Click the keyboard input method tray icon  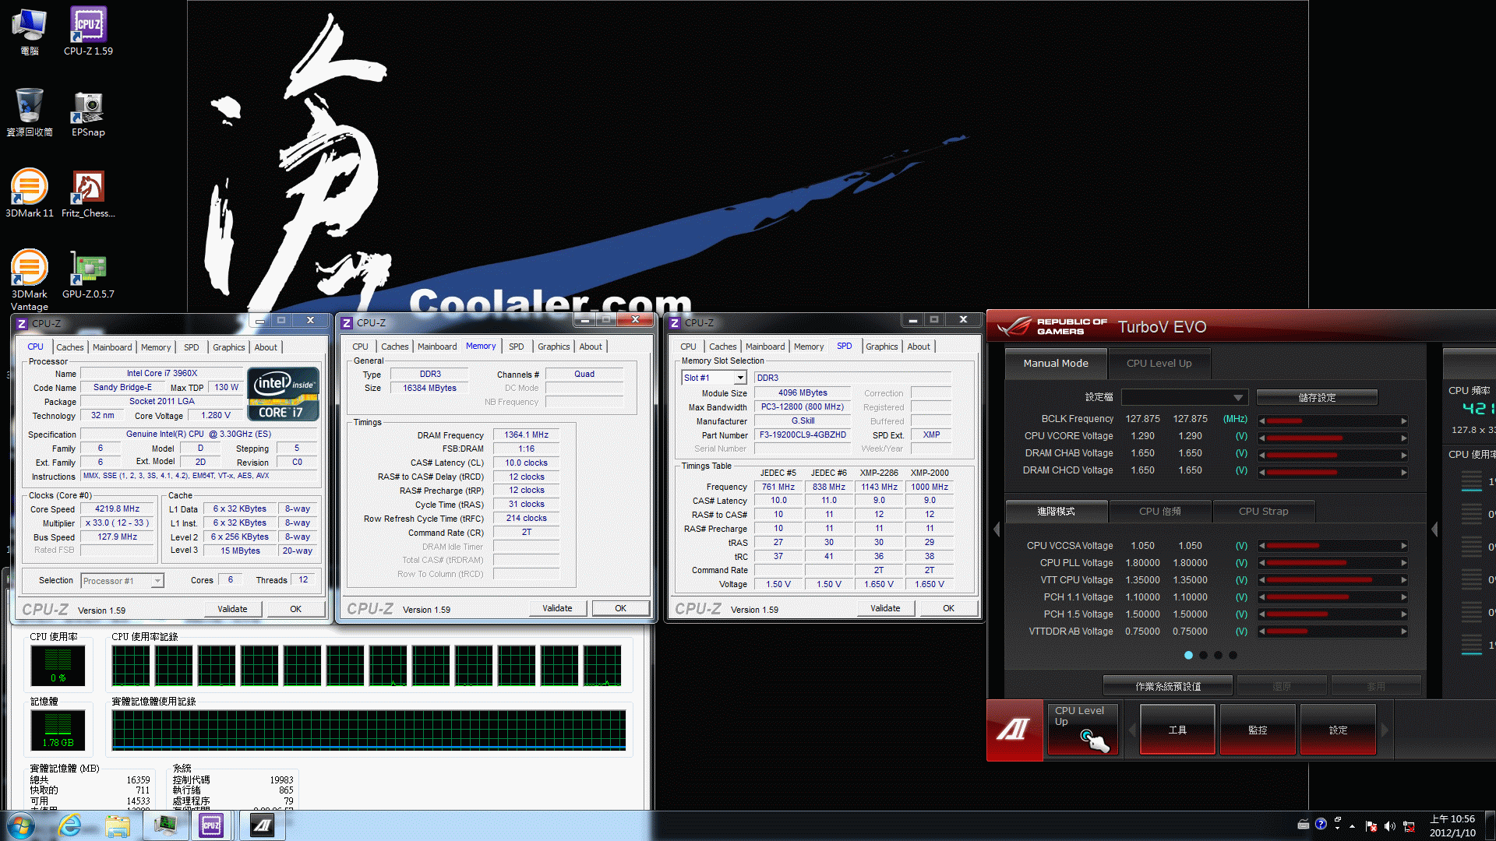1304,824
